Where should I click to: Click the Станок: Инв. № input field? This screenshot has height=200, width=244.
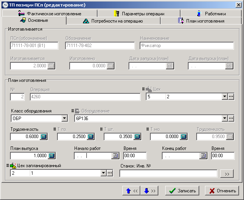point(168,174)
